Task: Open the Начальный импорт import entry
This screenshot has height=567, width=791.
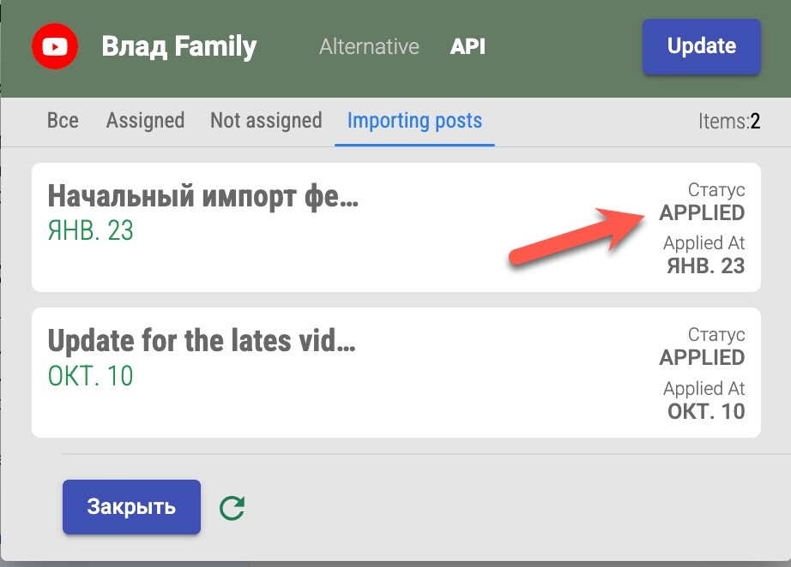Action: 202,197
